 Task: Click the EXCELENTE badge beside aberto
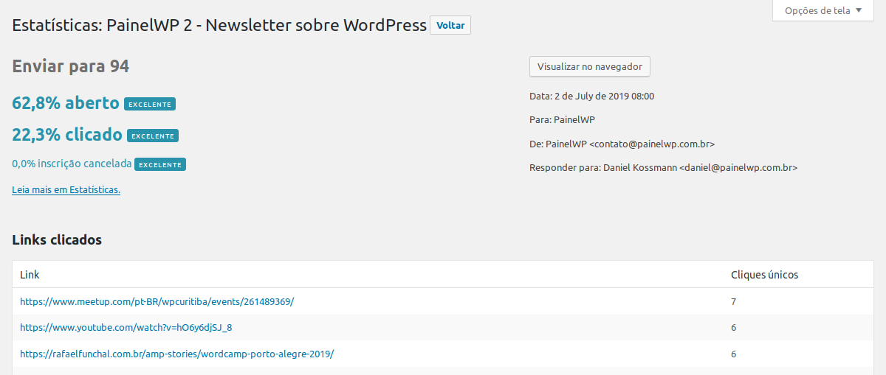click(x=150, y=104)
